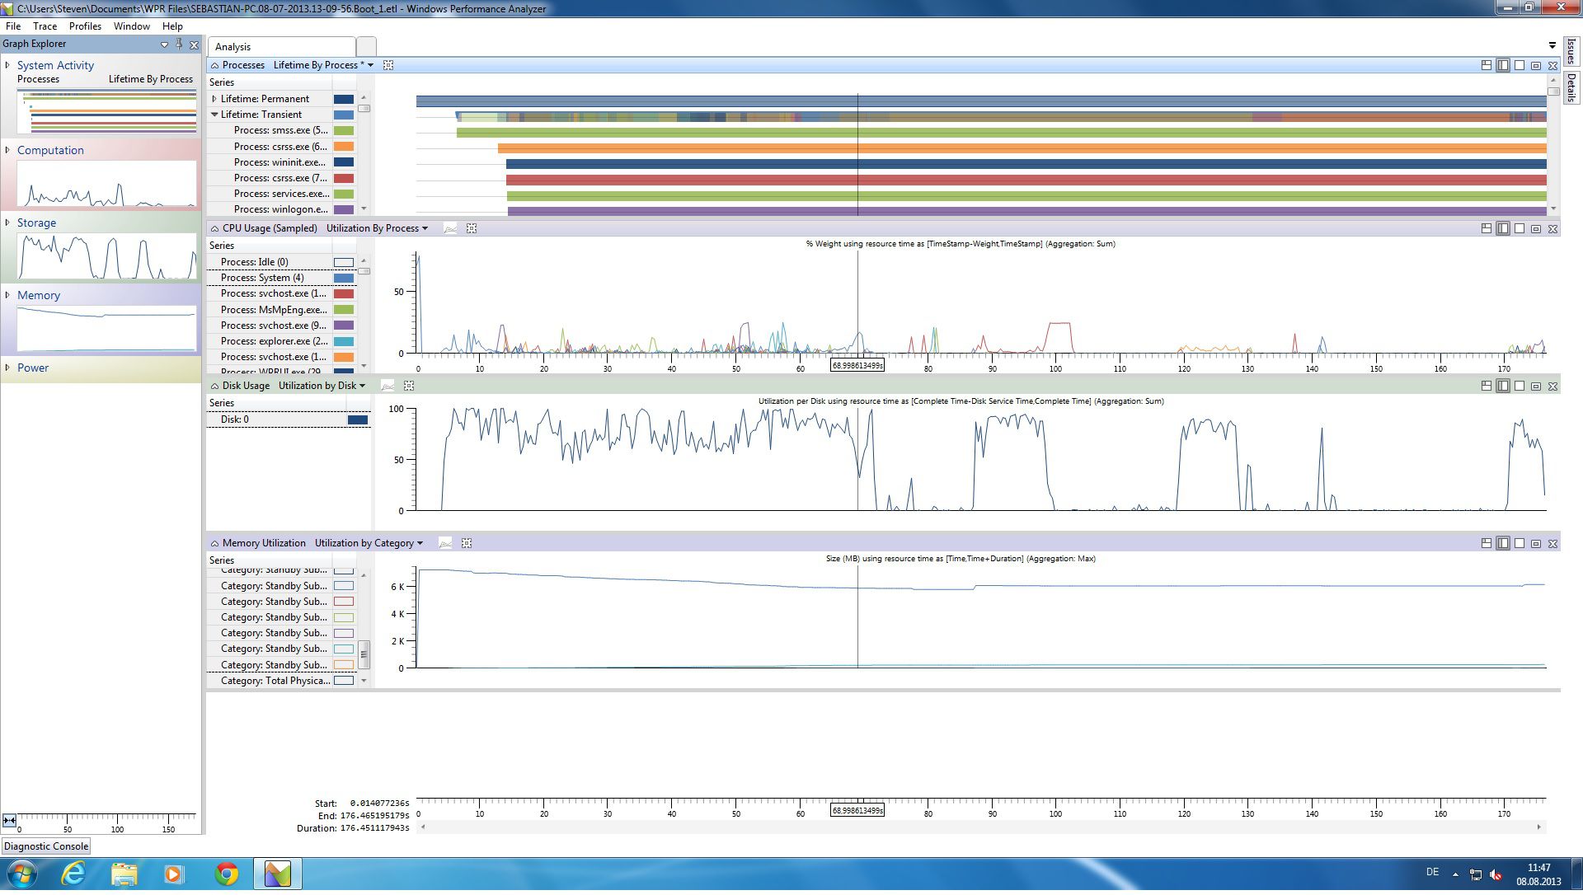Image resolution: width=1583 pixels, height=895 pixels.
Task: Select the graph-and-table layout icon on Processes panel
Action: coord(1501,63)
